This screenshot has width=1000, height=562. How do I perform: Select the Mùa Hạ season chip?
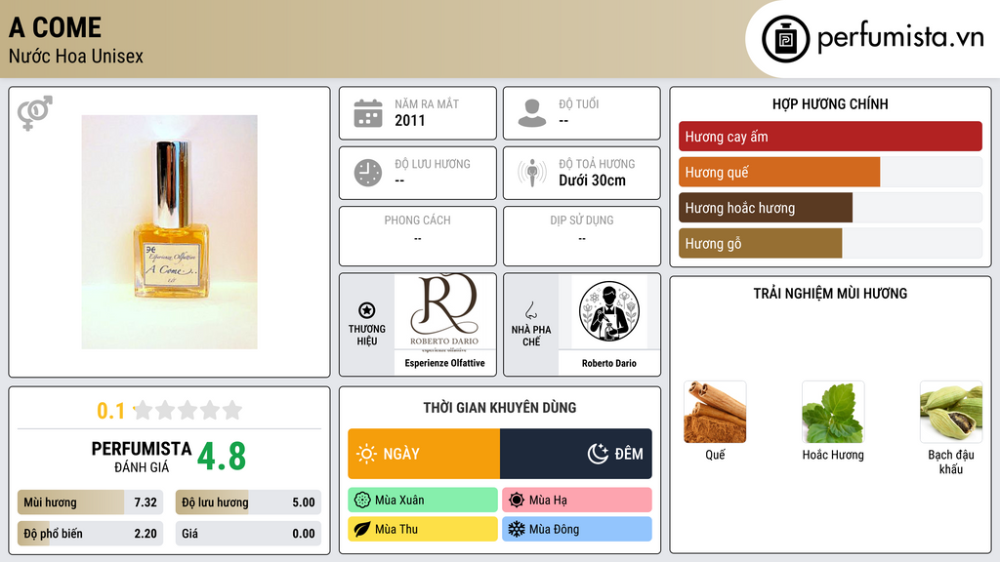coord(577,501)
